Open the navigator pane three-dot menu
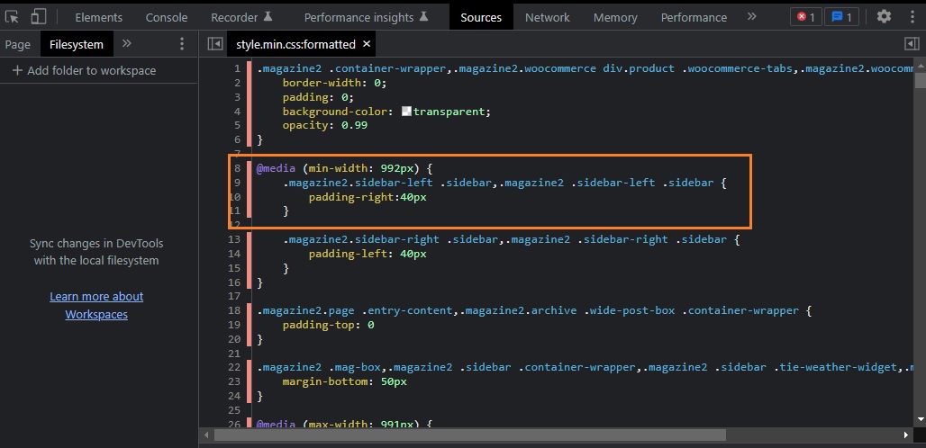This screenshot has height=448, width=926. 181,43
